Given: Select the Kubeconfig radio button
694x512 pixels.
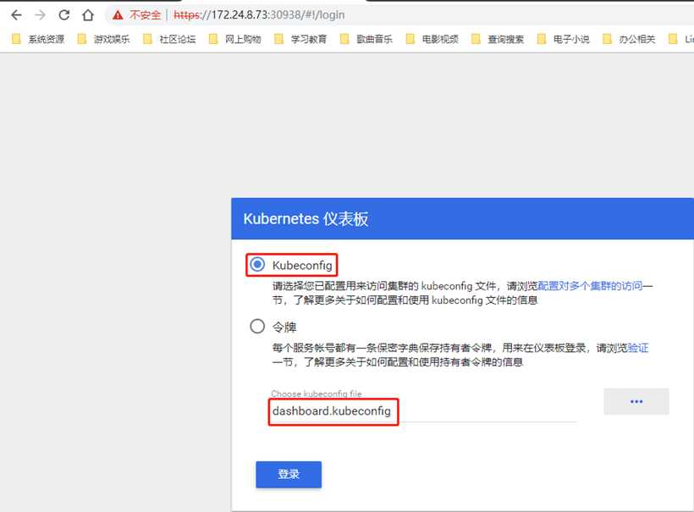Looking at the screenshot, I should (x=257, y=265).
